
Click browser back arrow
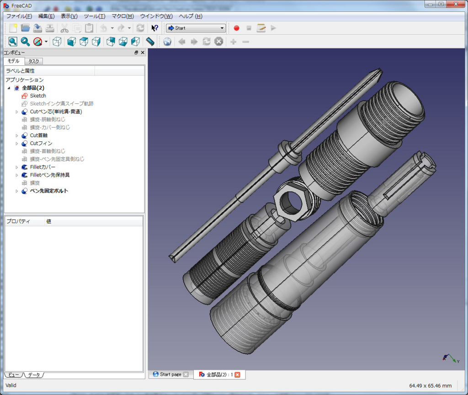[x=181, y=42]
